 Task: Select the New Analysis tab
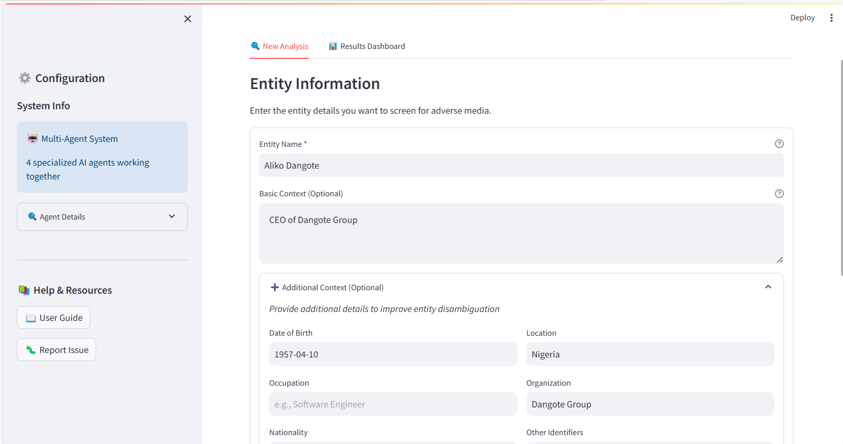279,46
